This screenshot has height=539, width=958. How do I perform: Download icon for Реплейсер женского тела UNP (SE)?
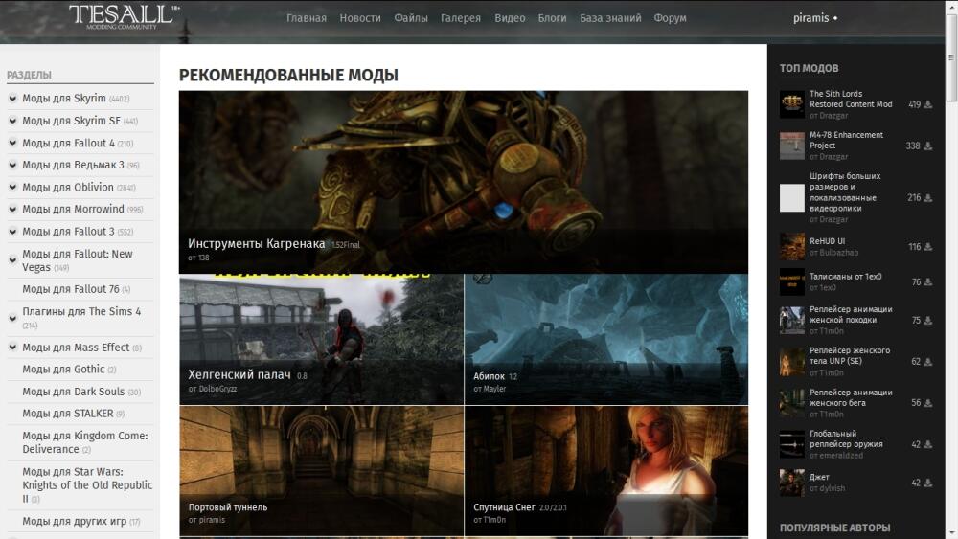click(x=928, y=362)
